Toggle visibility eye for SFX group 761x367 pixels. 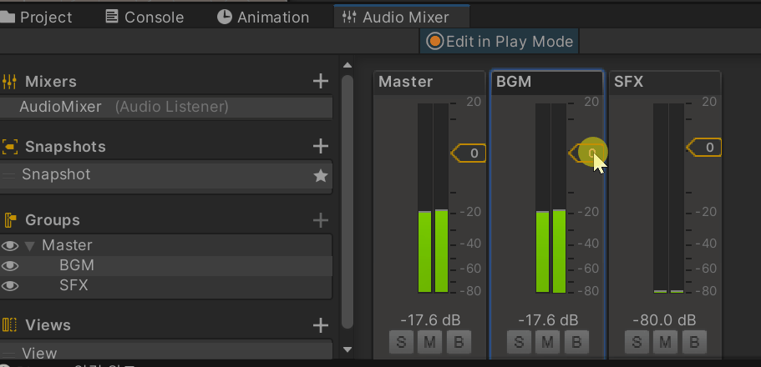[10, 286]
